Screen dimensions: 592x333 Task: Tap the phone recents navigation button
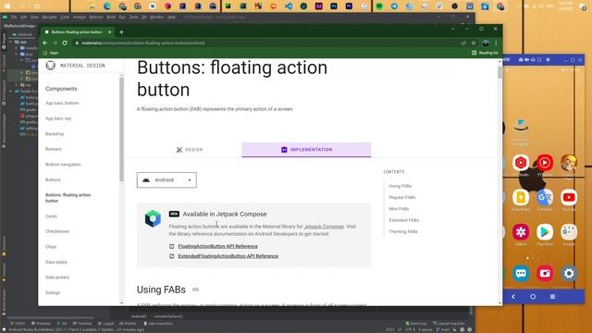point(552,297)
